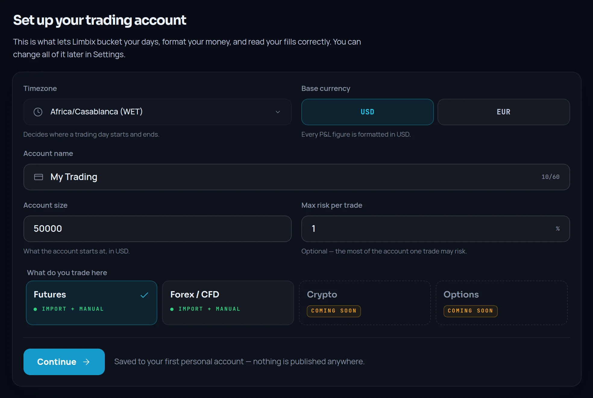This screenshot has width=593, height=398.
Task: Click the green status dot on the Futures card
Action: click(35, 309)
